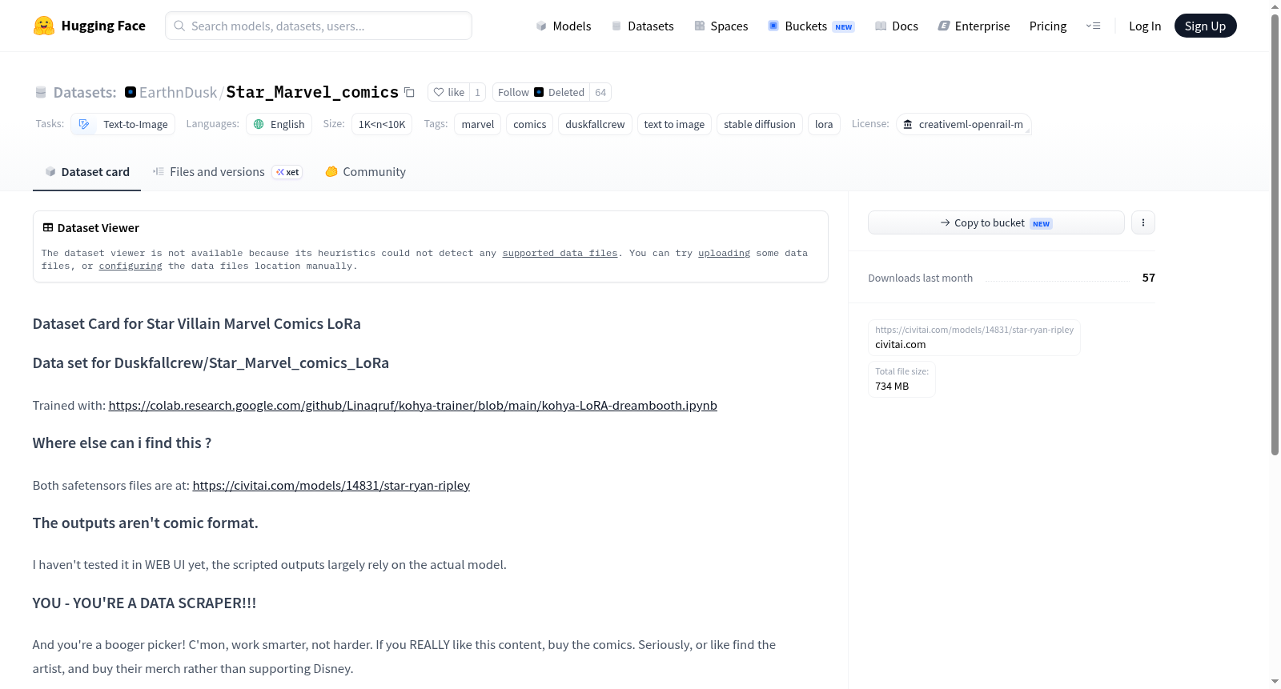Select the duskfallcrew tag
This screenshot has height=689, width=1281.
coord(595,124)
